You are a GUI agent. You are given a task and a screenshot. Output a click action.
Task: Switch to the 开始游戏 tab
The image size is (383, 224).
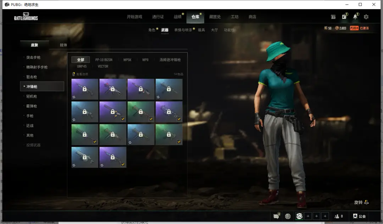[134, 17]
